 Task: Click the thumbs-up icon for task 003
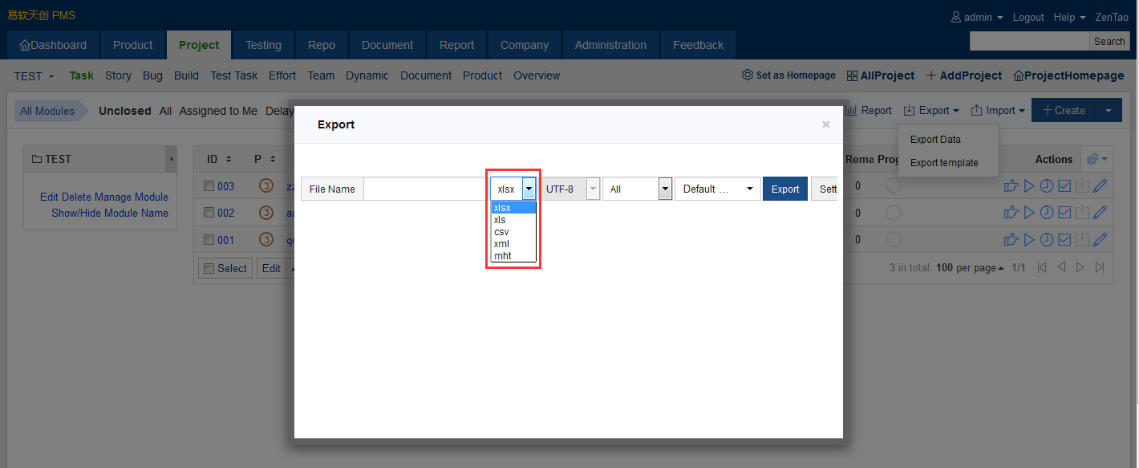1011,186
